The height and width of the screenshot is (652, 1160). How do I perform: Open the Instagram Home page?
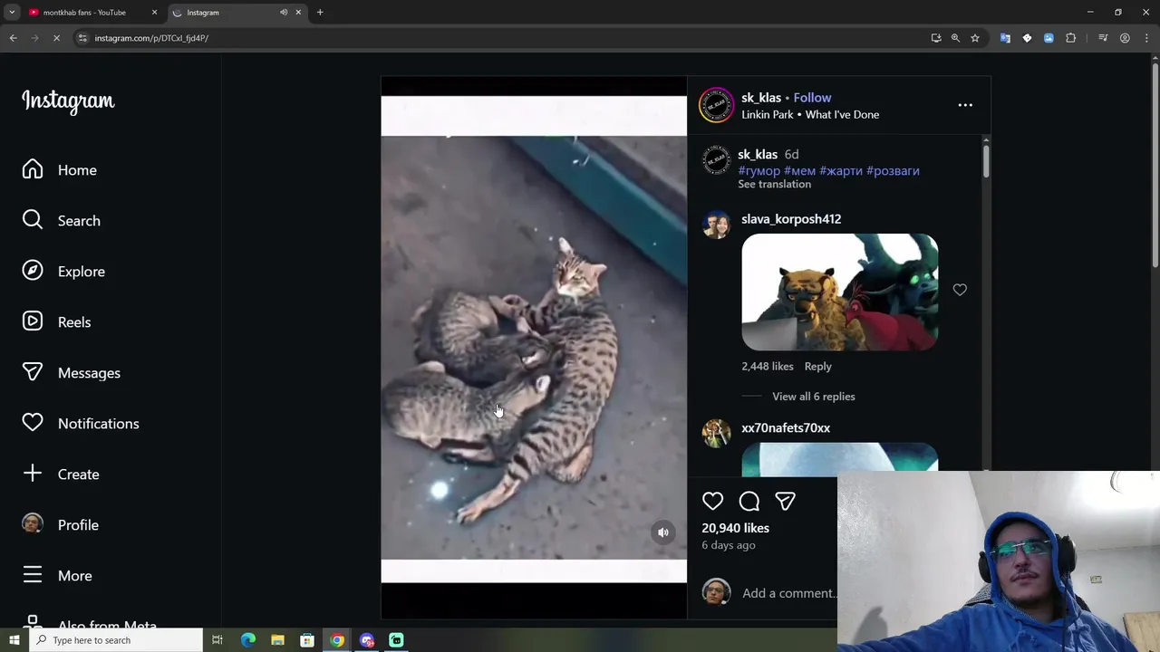(x=60, y=170)
